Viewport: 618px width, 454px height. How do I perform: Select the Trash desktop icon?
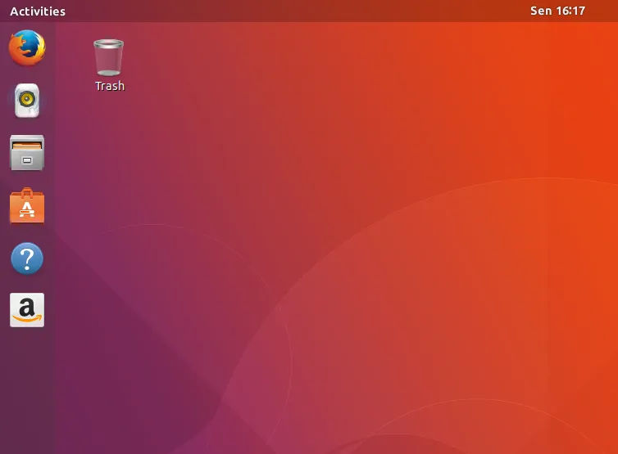[108, 57]
